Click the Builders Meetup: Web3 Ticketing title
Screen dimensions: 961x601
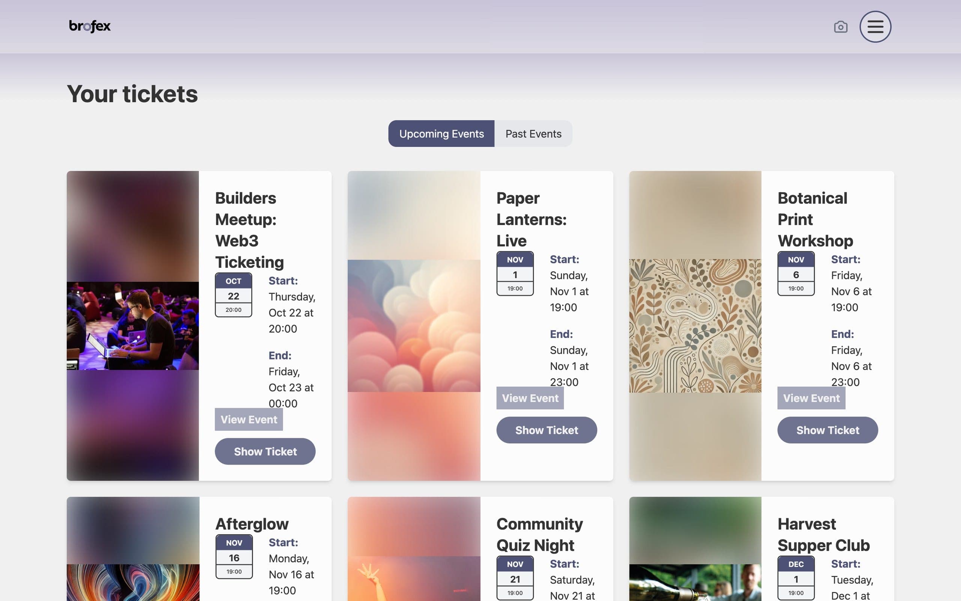click(x=250, y=230)
